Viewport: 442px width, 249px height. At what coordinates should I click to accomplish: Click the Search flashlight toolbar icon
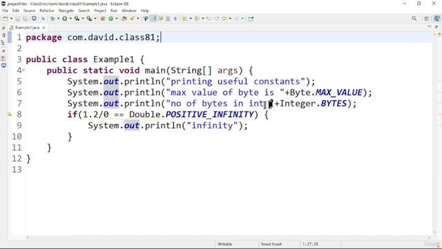click(132, 19)
